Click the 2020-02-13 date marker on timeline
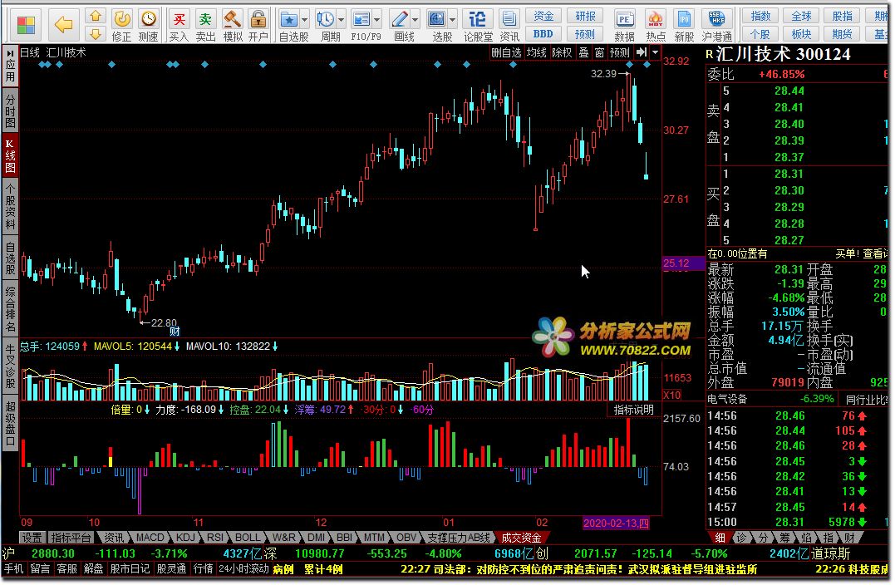This screenshot has width=895, height=585. click(x=616, y=523)
